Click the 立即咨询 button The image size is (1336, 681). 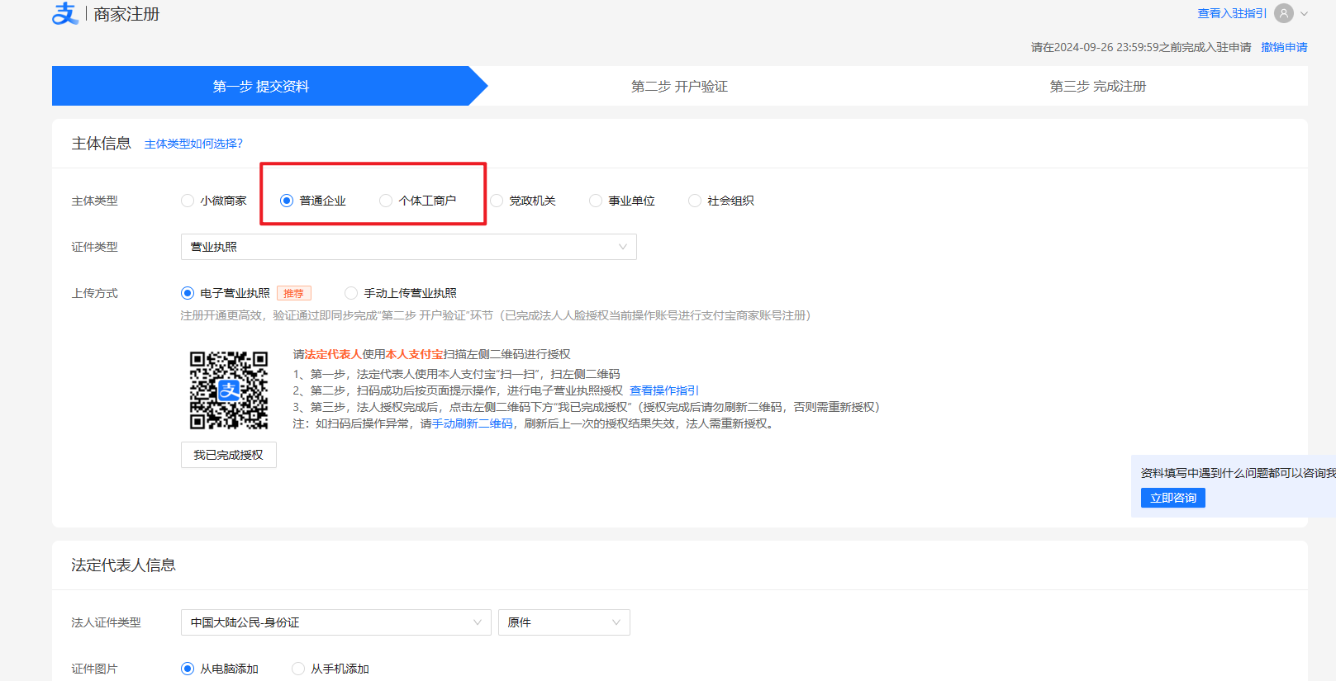coord(1172,498)
